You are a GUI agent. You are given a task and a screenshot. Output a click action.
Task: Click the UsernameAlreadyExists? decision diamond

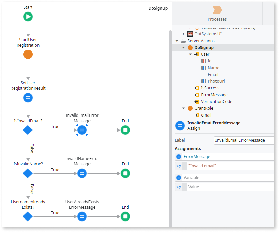pos(28,216)
